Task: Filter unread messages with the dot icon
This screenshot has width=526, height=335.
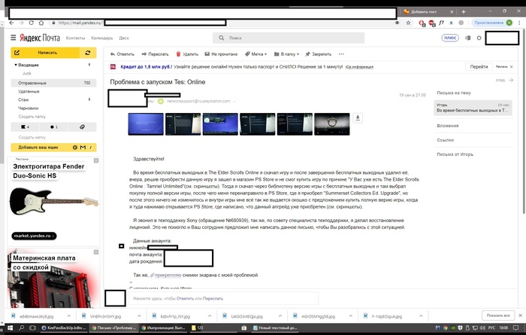Action: pyautogui.click(x=53, y=127)
